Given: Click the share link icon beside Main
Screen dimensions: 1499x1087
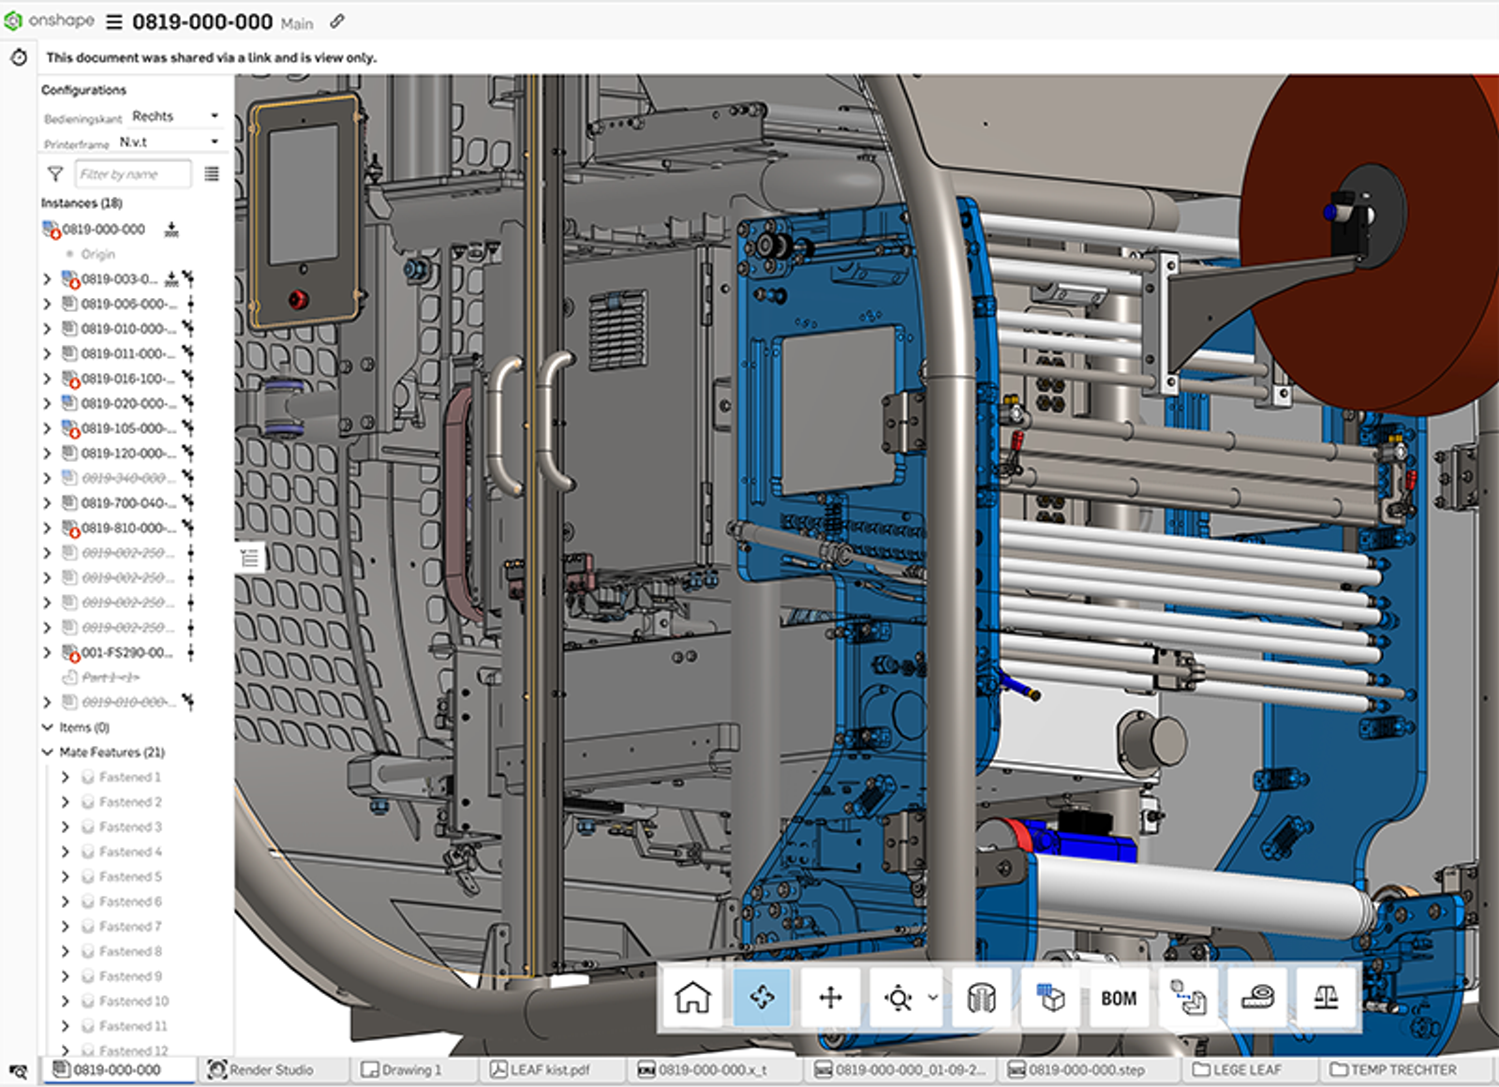Looking at the screenshot, I should click(337, 21).
